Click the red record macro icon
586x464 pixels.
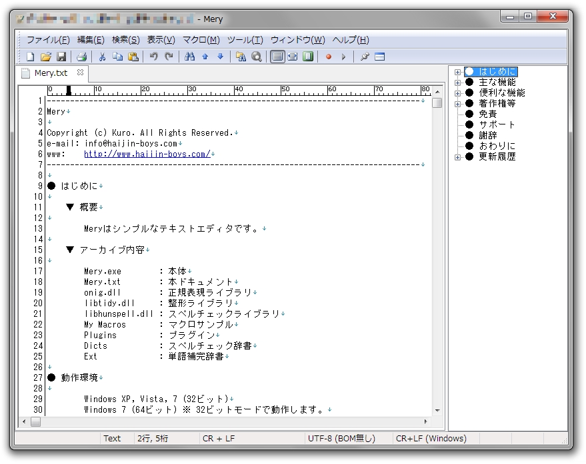pos(329,57)
